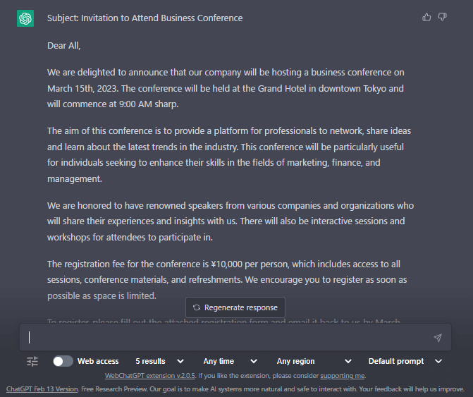Click the thumbs up icon
Image resolution: width=473 pixels, height=397 pixels.
(426, 17)
